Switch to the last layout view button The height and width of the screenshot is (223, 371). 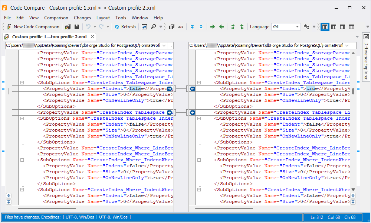[x=351, y=27]
